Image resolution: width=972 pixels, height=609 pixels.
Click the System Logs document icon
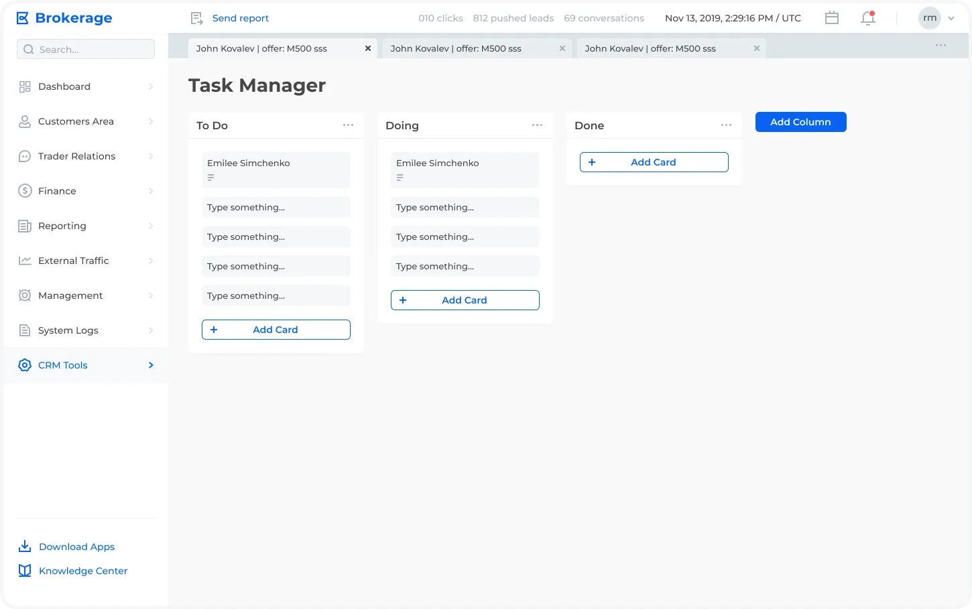[x=25, y=330]
